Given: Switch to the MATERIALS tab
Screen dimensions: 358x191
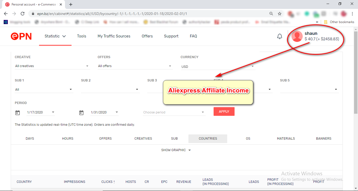Looking at the screenshot, I should point(286,139).
